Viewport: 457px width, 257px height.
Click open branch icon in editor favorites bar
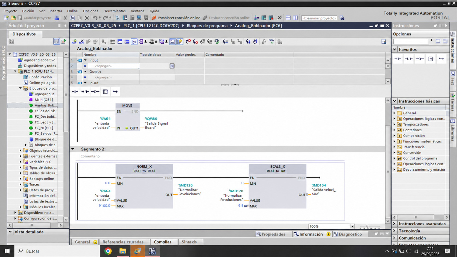coord(115,91)
